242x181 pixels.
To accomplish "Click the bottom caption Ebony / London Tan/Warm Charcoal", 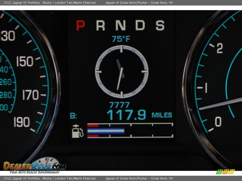I will 69,178.
